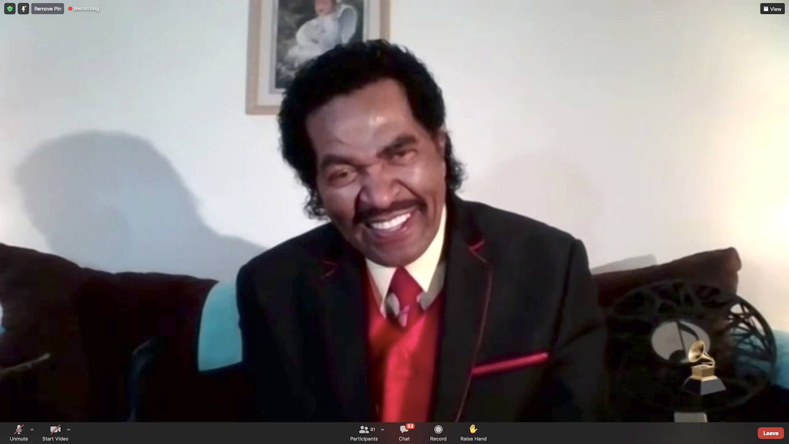Click the Chat unread badge showing 33

point(409,426)
